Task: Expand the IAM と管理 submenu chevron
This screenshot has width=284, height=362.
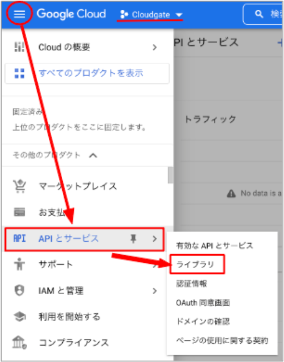Action: tap(154, 291)
